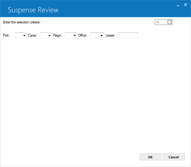Enable the All checkbox
Screen dimensions: 191x167
(x=170, y=22)
